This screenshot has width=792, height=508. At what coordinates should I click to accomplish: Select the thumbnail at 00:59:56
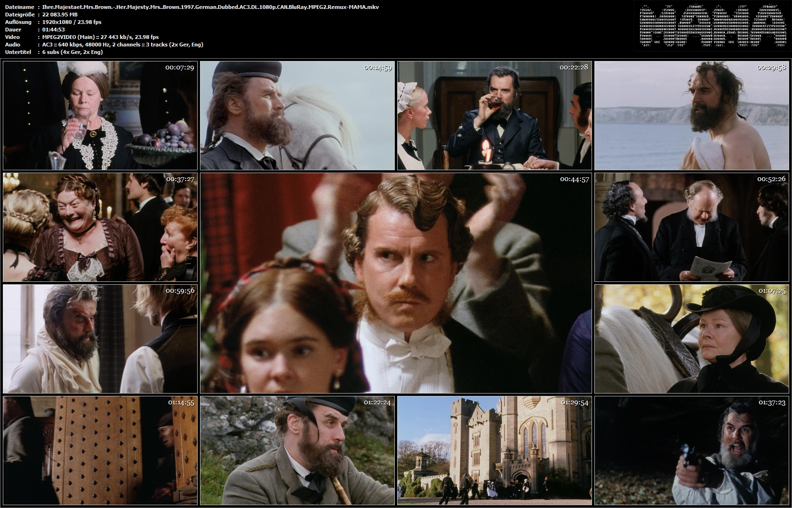100,339
